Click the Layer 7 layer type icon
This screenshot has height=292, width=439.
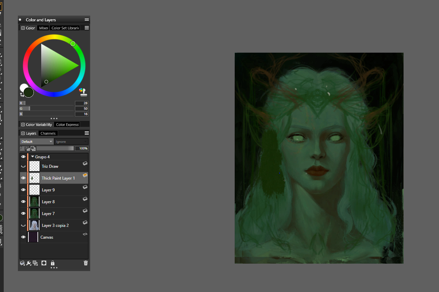point(85,211)
